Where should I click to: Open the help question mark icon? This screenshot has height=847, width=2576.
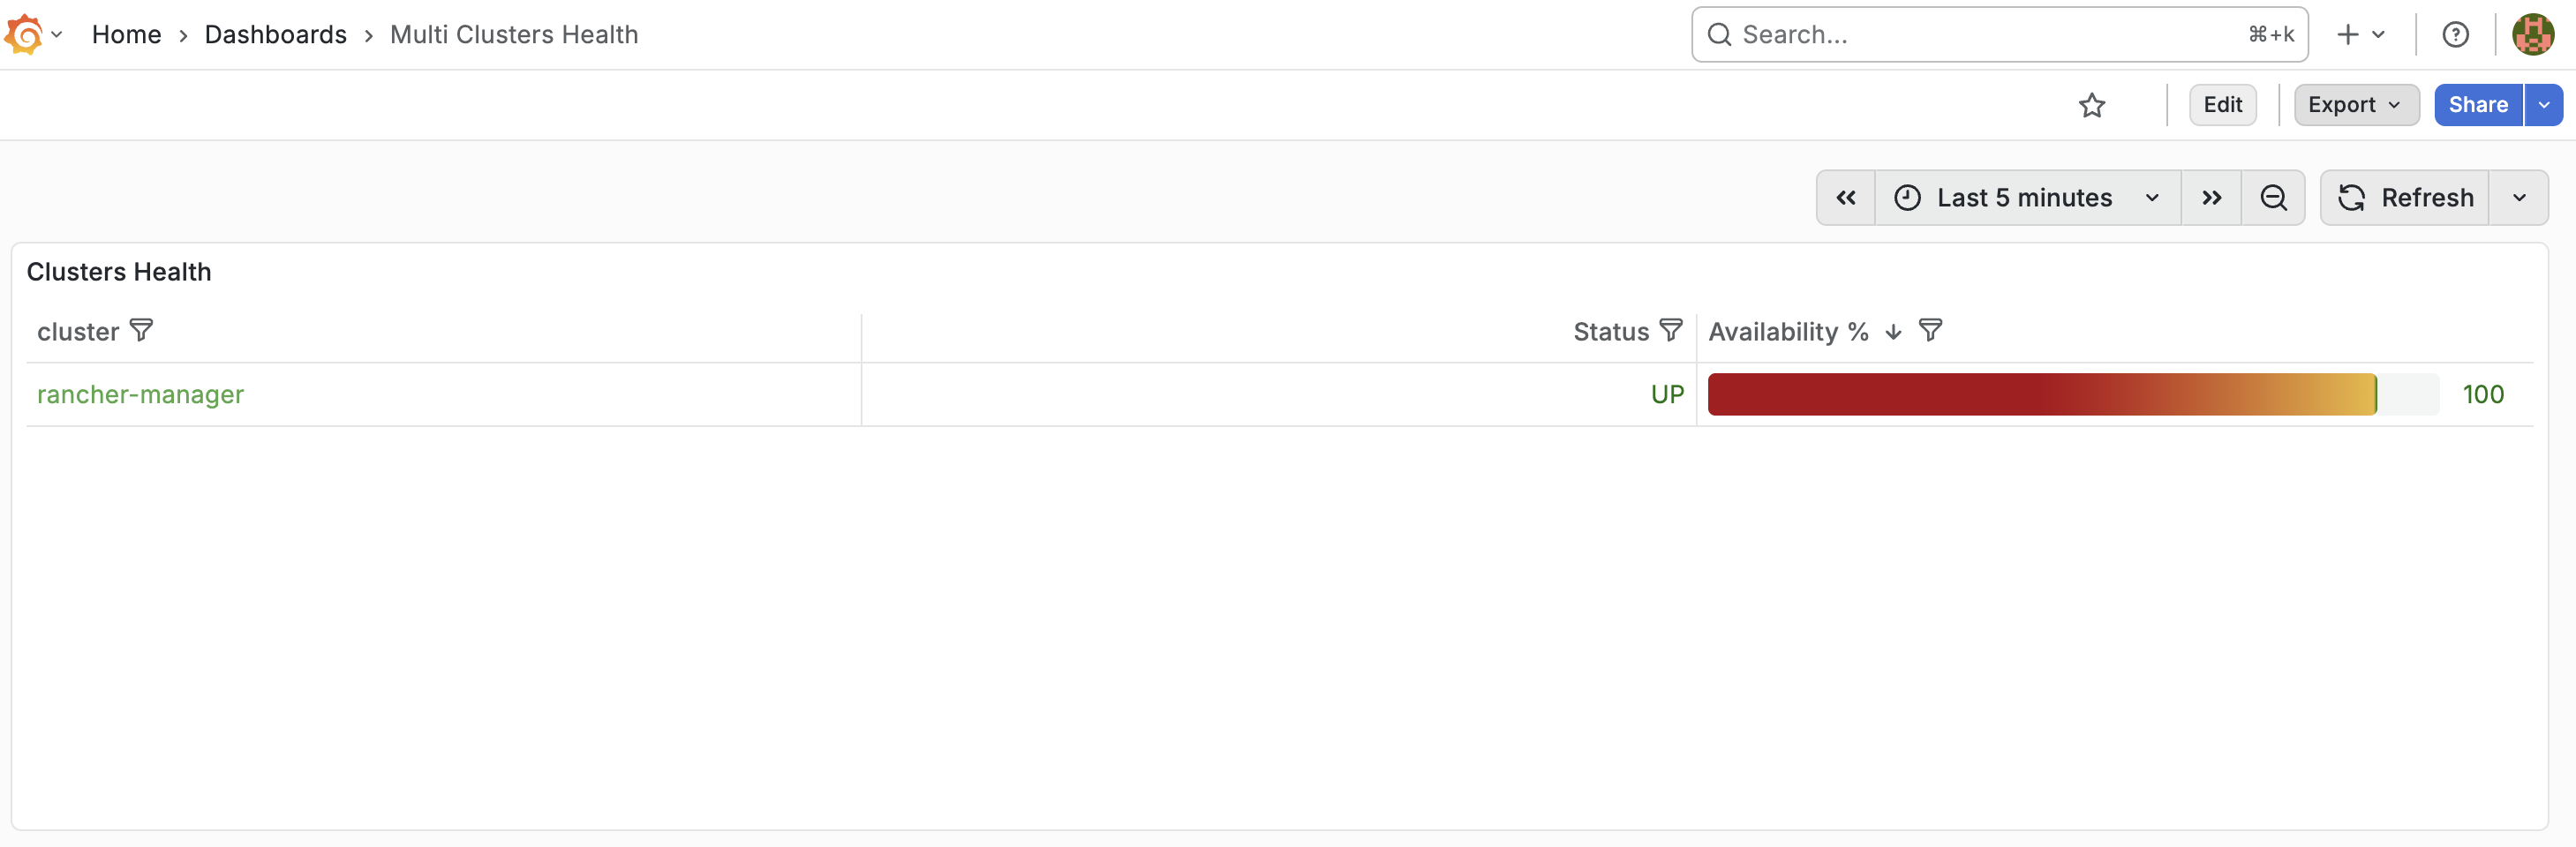[x=2455, y=35]
